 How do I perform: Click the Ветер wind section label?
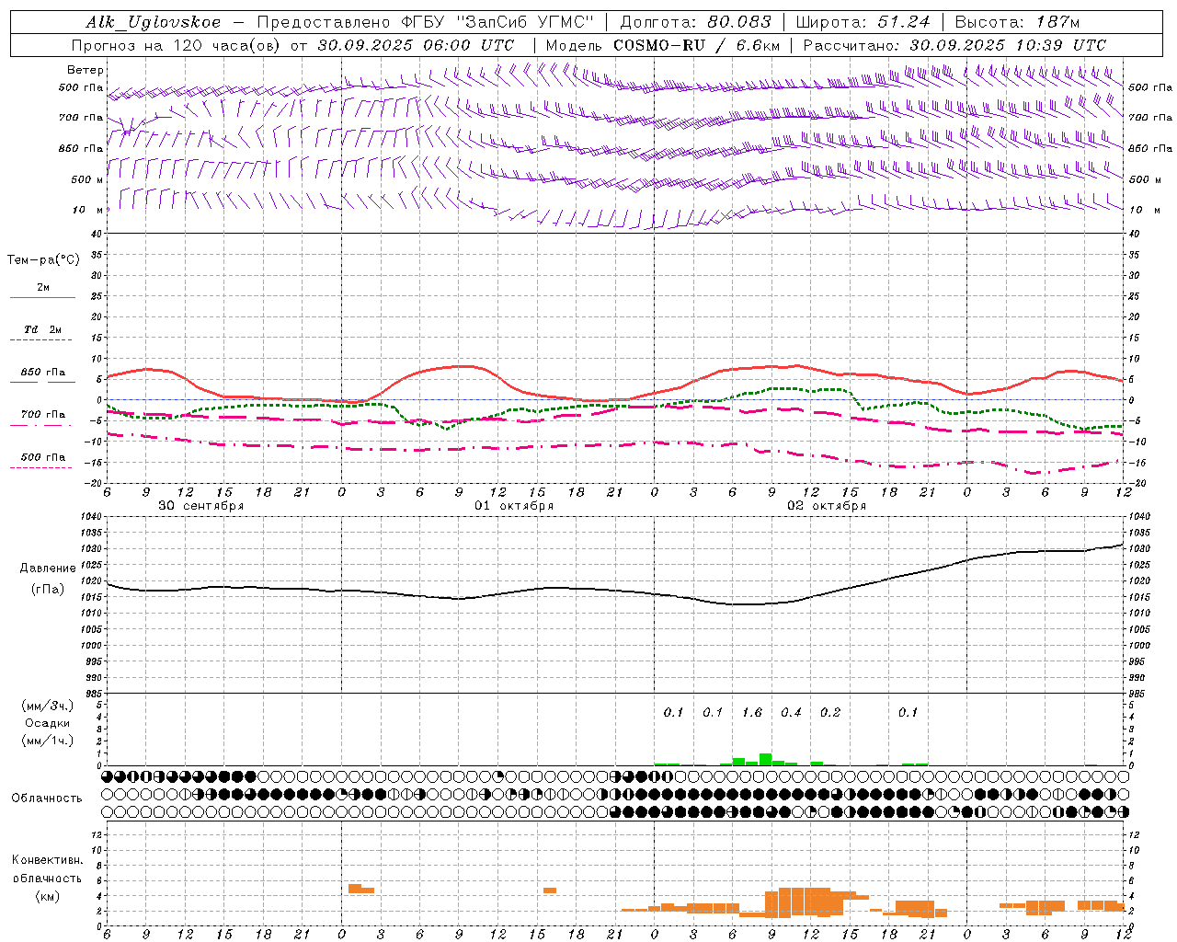[x=86, y=70]
